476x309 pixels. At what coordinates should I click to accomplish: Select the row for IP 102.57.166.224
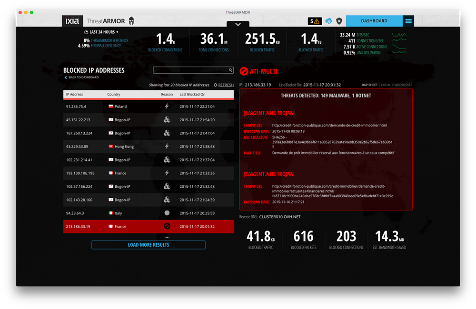click(149, 186)
